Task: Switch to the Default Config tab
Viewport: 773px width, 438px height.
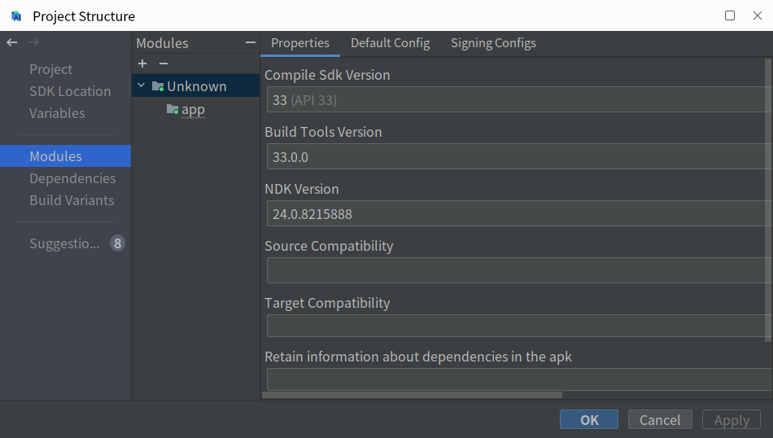Action: click(x=390, y=43)
